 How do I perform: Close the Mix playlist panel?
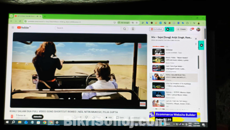click(196, 39)
